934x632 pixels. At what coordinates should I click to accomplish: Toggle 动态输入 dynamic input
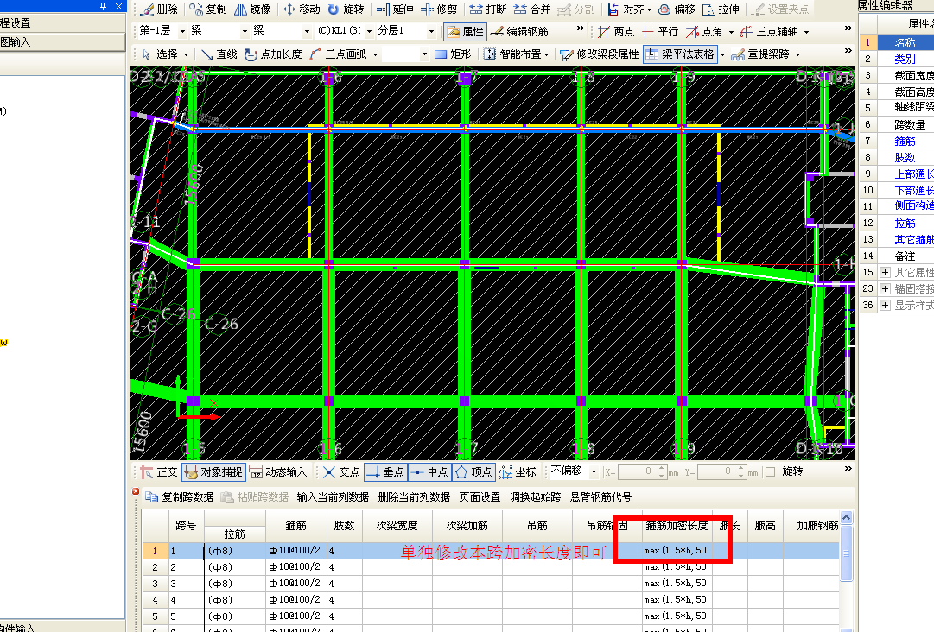pyautogui.click(x=277, y=472)
